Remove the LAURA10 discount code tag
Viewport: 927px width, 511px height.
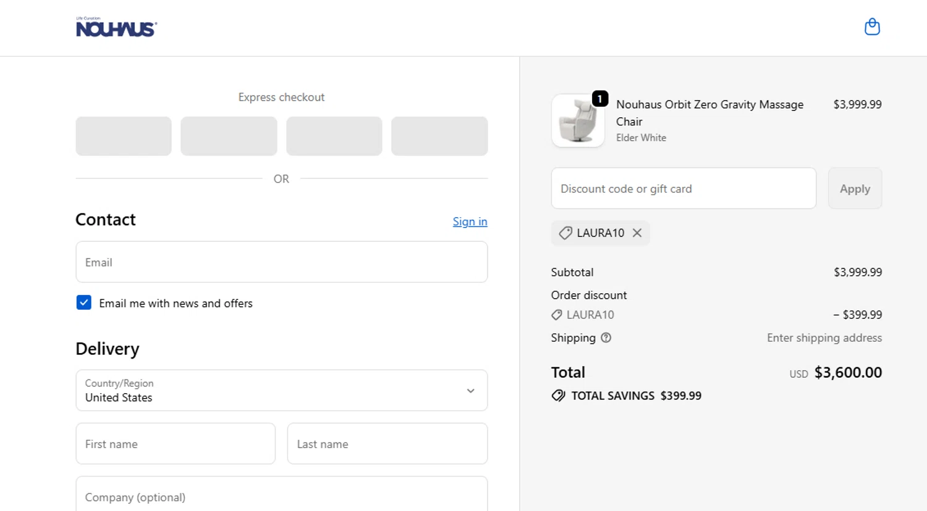pos(637,233)
